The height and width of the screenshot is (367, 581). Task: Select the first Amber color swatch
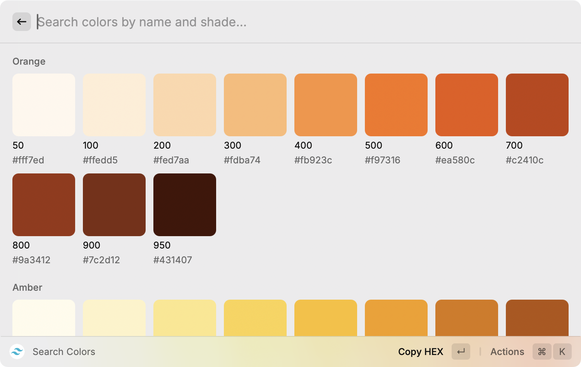pyautogui.click(x=44, y=317)
